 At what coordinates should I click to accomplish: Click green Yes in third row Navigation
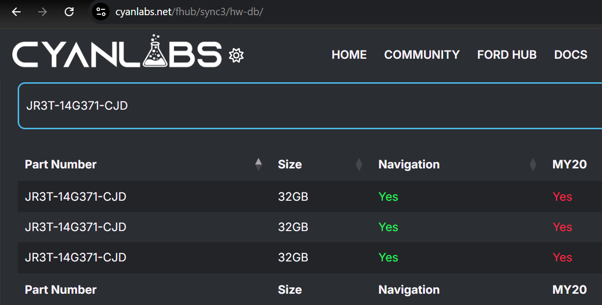point(388,258)
